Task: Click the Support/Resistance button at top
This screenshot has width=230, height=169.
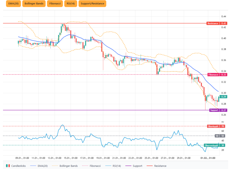Action: click(92, 4)
